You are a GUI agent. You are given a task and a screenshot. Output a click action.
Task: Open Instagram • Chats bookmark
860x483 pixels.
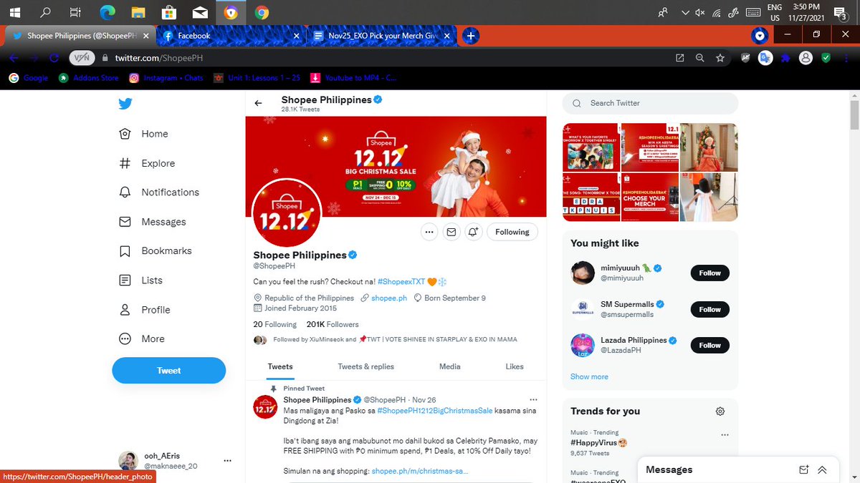pyautogui.click(x=166, y=77)
